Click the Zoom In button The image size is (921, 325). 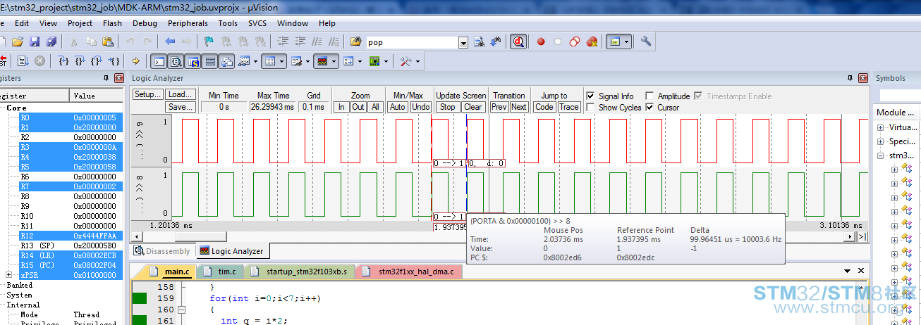pyautogui.click(x=341, y=107)
